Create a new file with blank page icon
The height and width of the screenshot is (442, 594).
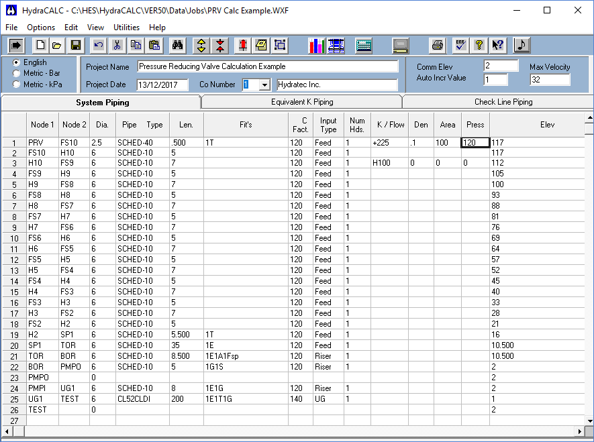point(40,46)
